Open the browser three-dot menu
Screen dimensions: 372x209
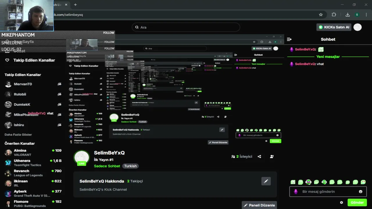pos(366,15)
